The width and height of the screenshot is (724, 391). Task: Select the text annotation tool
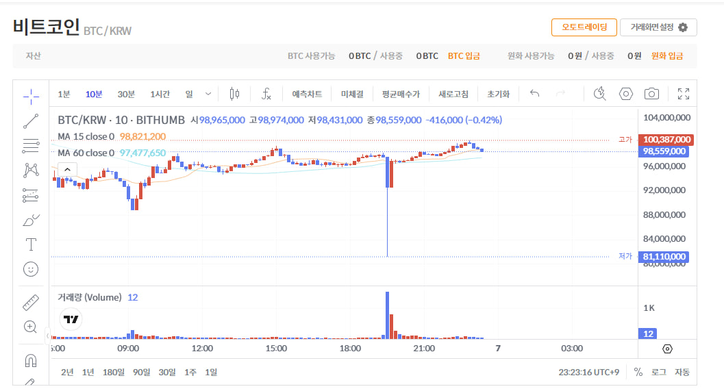[x=31, y=244]
